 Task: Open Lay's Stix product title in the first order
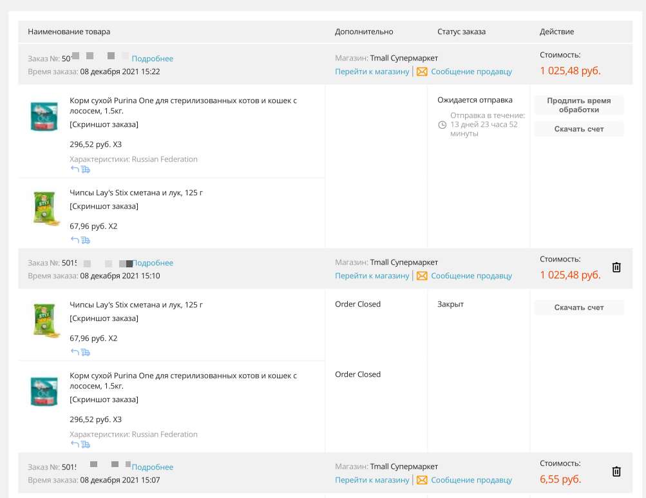[x=136, y=193]
